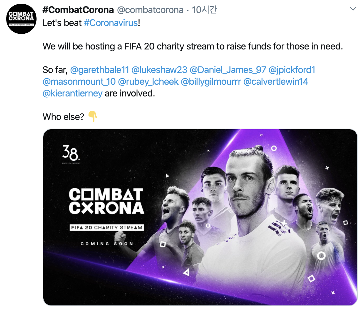The width and height of the screenshot is (364, 311).
Task: Open the @lukeshaw23 profile mention
Action: pos(159,70)
